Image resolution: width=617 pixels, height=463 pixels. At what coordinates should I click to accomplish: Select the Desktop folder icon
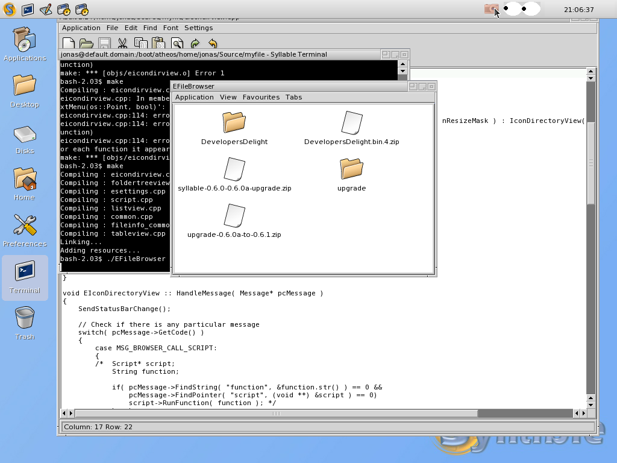(x=25, y=90)
